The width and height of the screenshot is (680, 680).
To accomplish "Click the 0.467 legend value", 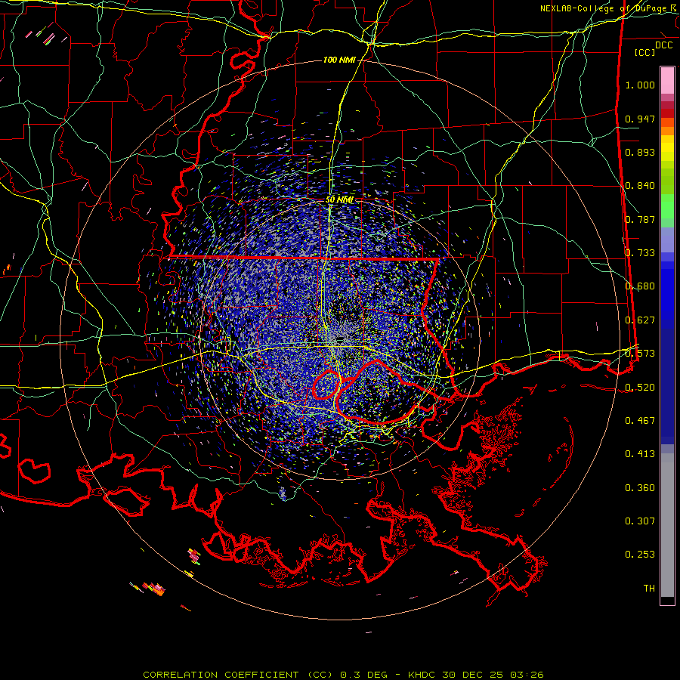I will point(640,421).
